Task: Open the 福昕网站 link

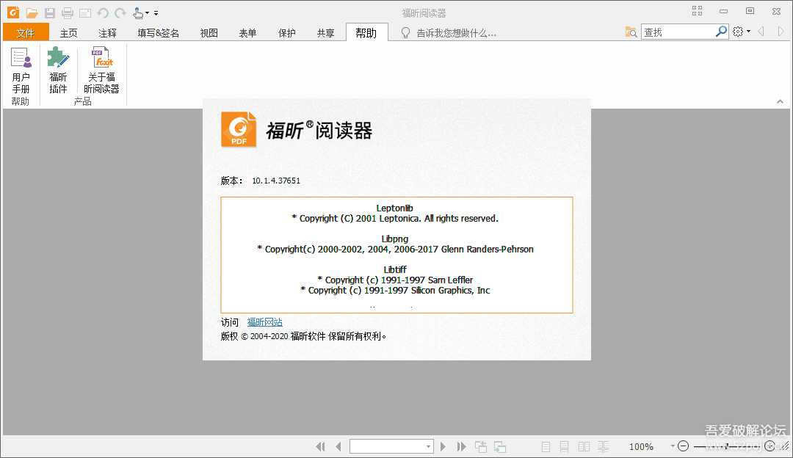Action: click(264, 322)
